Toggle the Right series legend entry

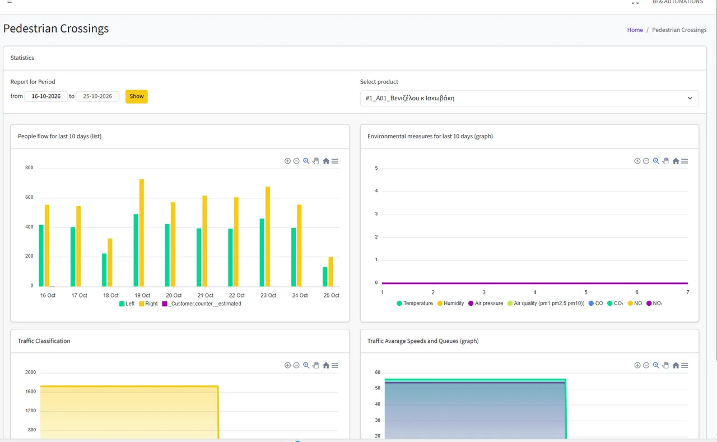148,304
